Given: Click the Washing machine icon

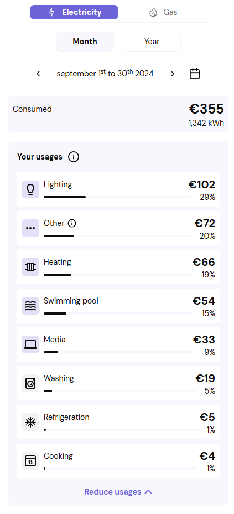Looking at the screenshot, I should (x=30, y=383).
